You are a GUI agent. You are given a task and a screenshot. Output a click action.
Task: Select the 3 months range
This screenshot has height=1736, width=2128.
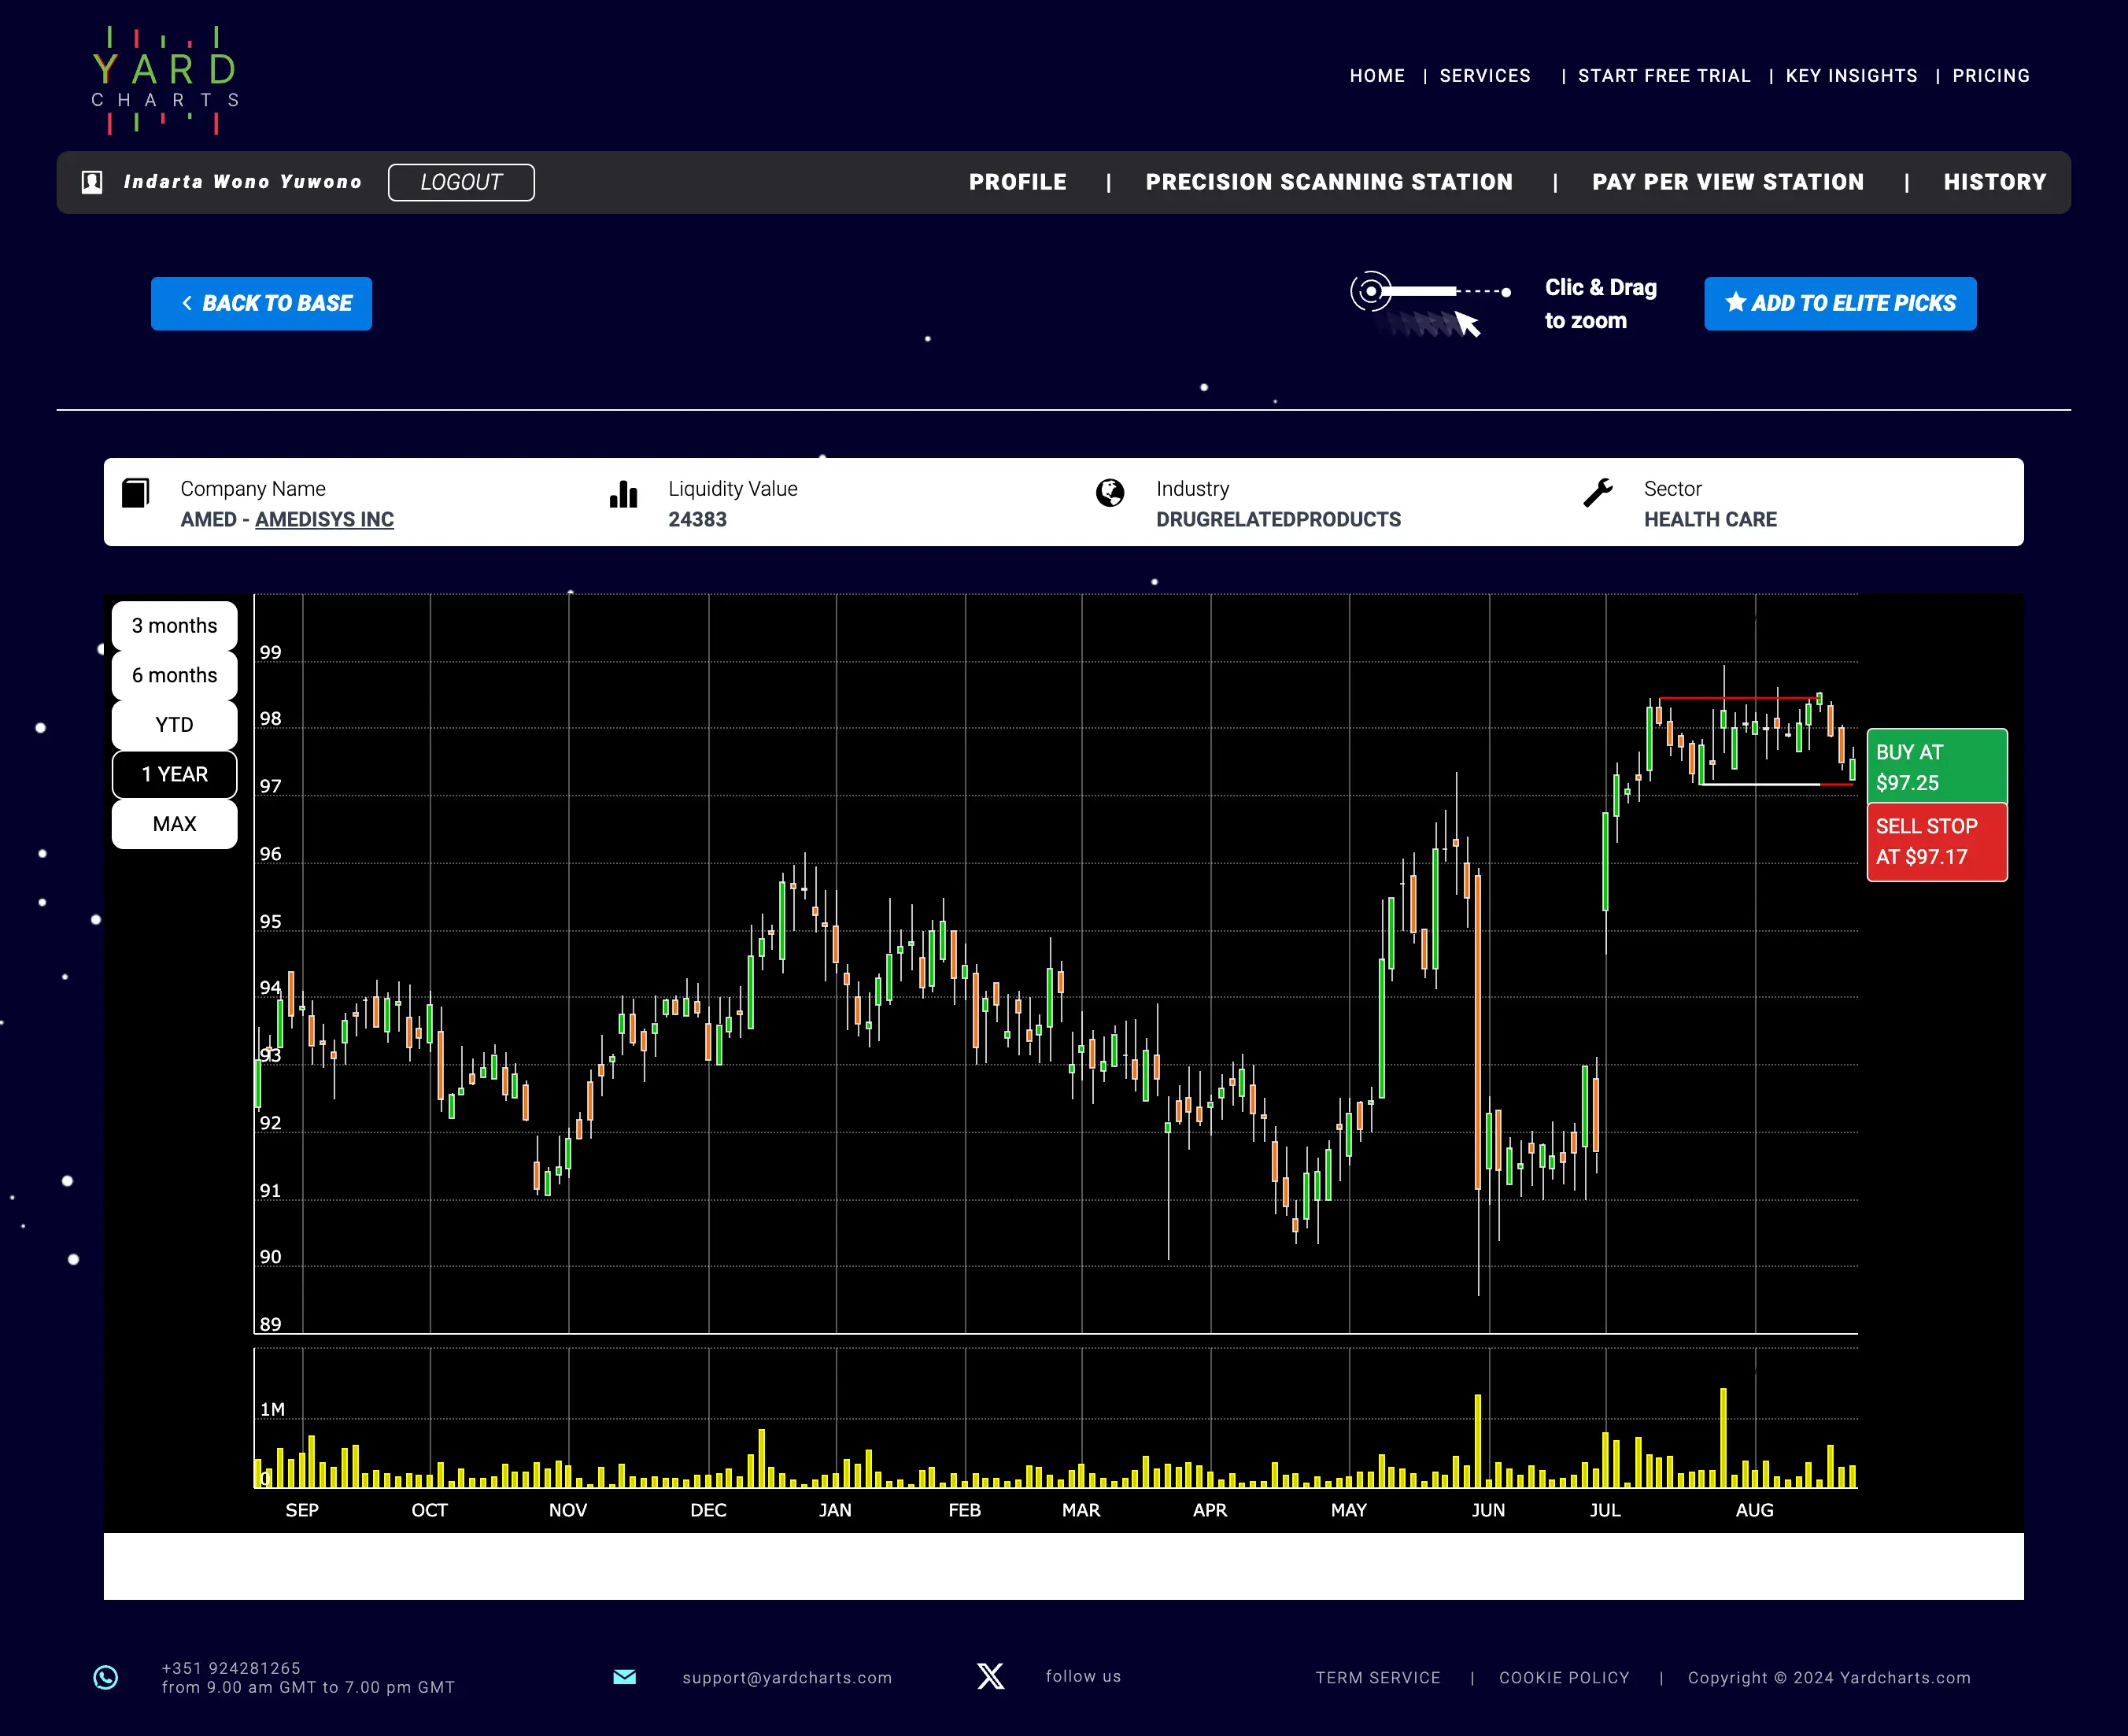[x=174, y=626]
